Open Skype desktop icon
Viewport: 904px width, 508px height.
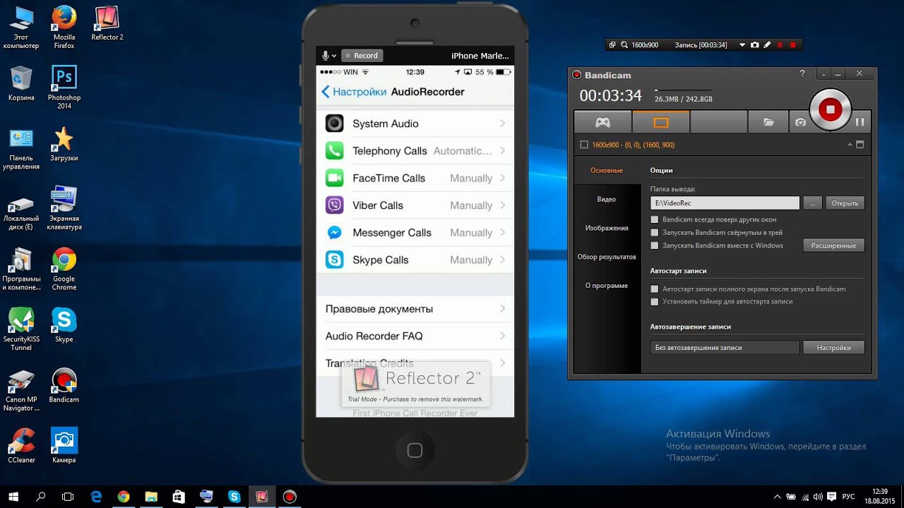tap(64, 325)
